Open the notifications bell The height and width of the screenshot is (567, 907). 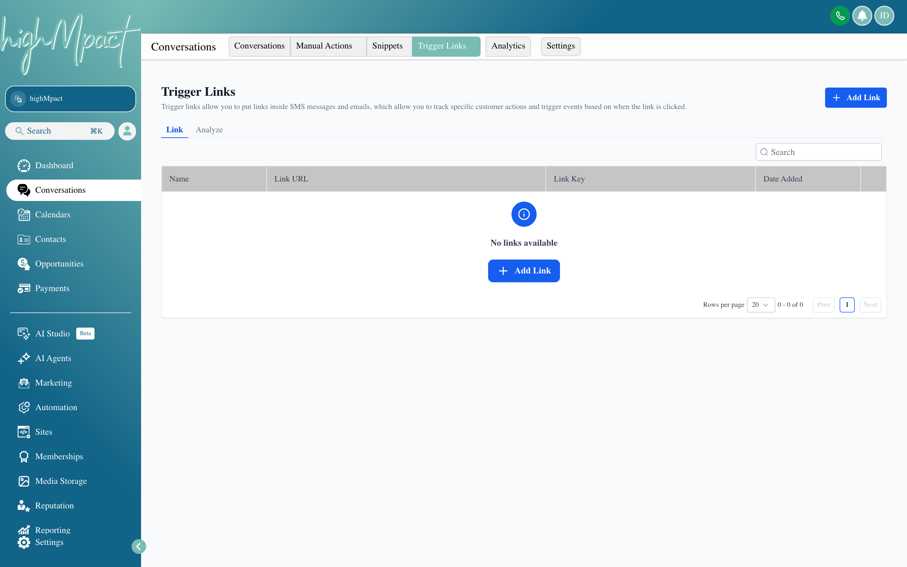[x=862, y=16]
